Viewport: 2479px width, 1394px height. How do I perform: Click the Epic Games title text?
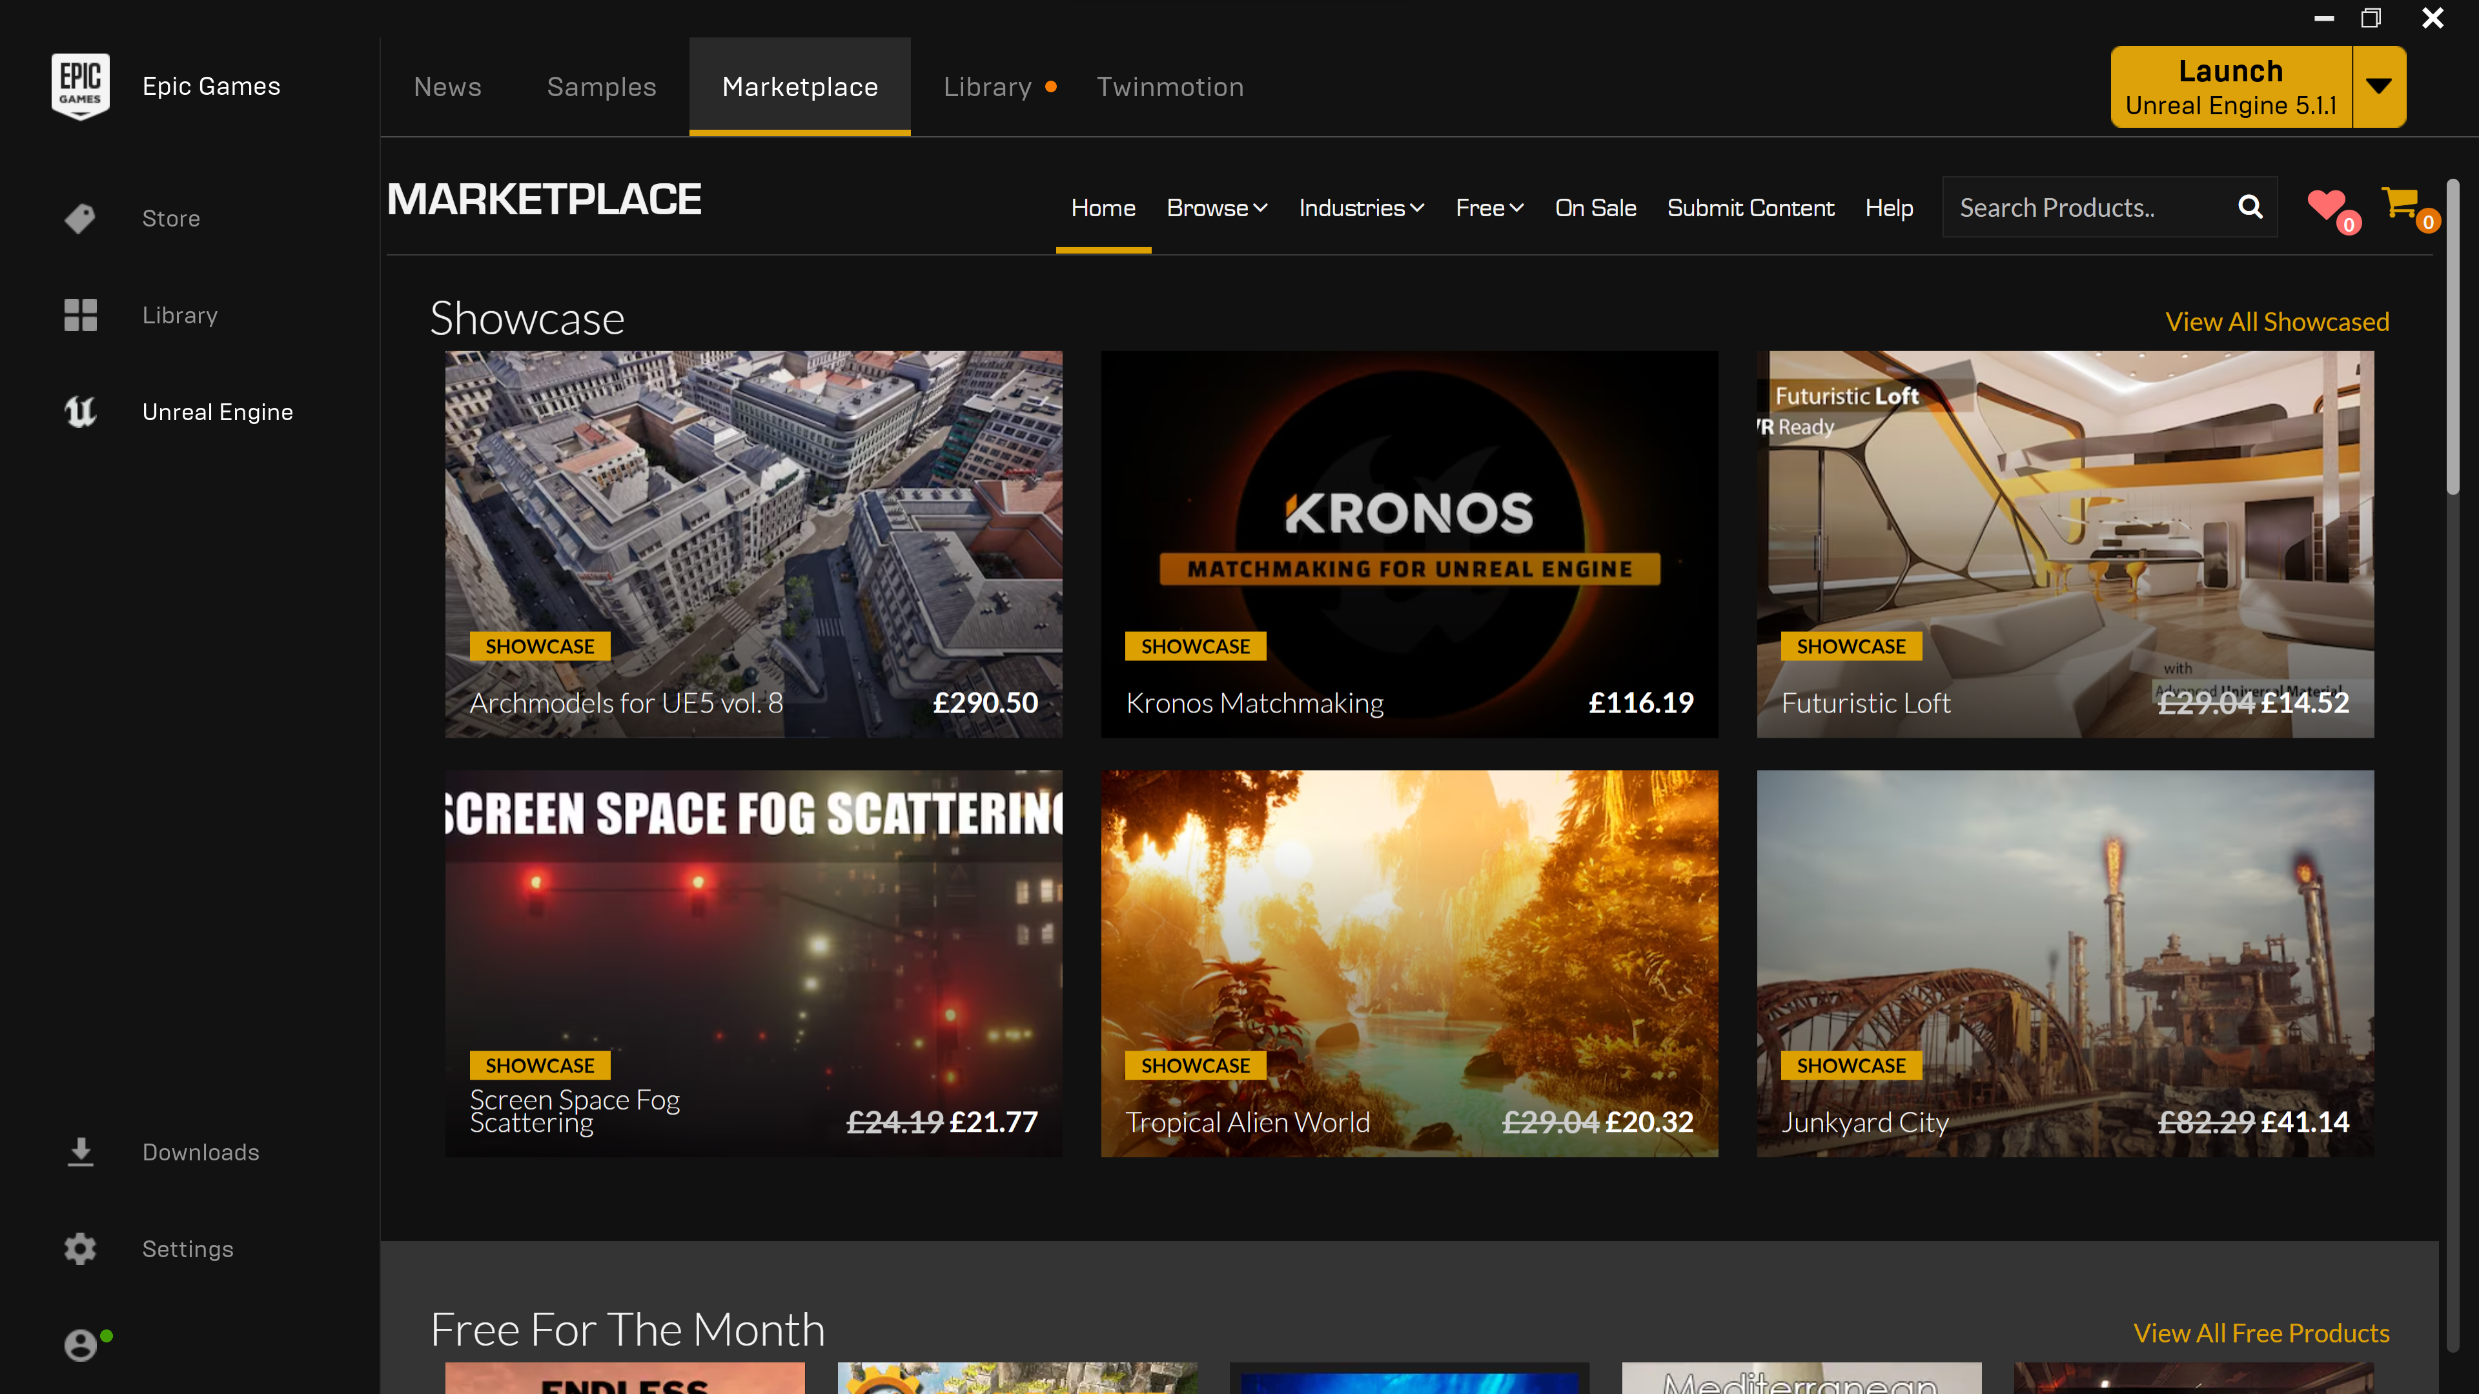pos(212,86)
